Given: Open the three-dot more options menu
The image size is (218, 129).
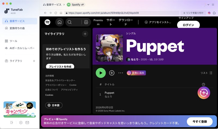Looking at the screenshot, I should pyautogui.click(x=121, y=73).
